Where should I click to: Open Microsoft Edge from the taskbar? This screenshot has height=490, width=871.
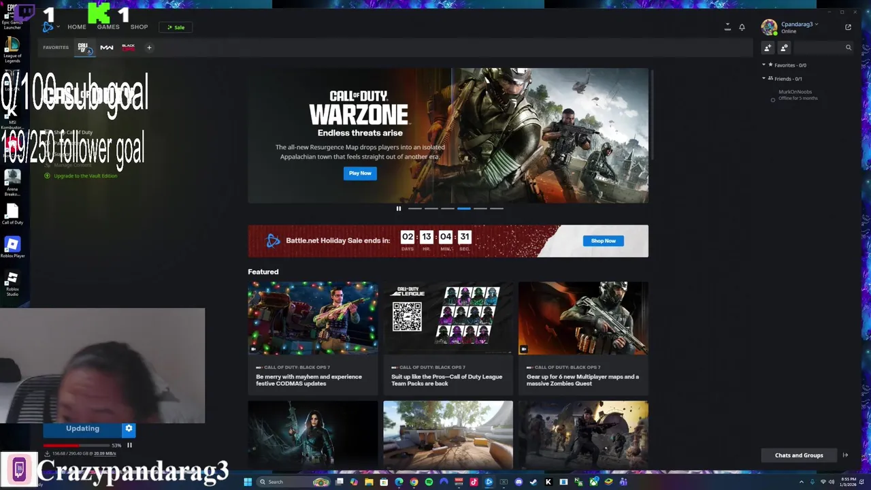click(399, 482)
